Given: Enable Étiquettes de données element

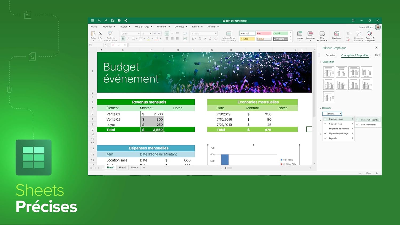Looking at the screenshot, I should [338, 129].
